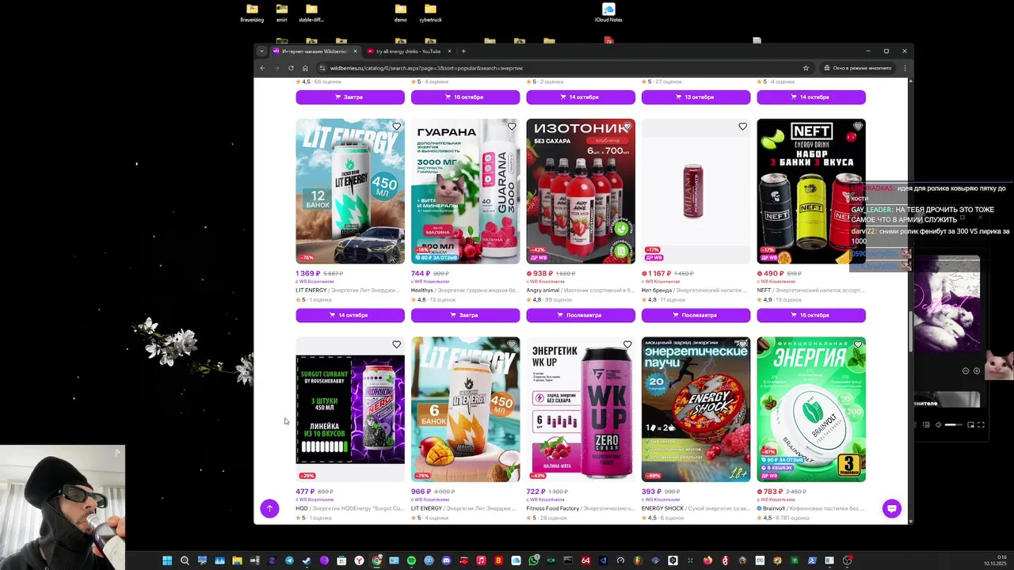Favorite the WK UP Zero energy drink
The width and height of the screenshot is (1014, 570).
click(x=627, y=344)
